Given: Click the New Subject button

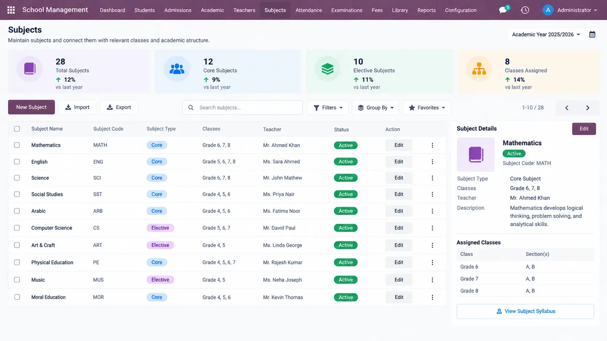Looking at the screenshot, I should pos(31,107).
